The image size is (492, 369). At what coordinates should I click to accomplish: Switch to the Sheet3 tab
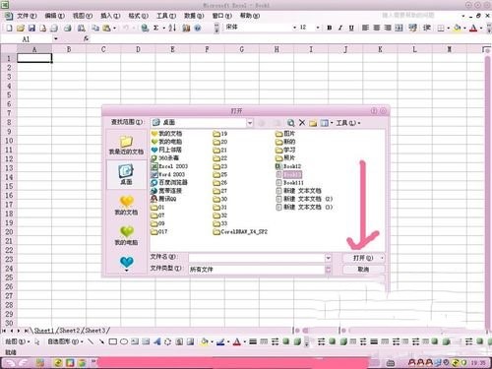click(95, 331)
